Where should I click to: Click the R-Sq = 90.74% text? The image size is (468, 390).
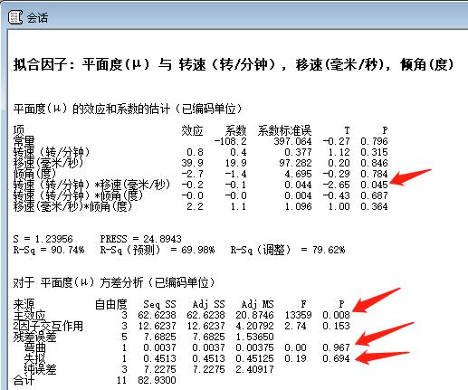click(x=49, y=250)
